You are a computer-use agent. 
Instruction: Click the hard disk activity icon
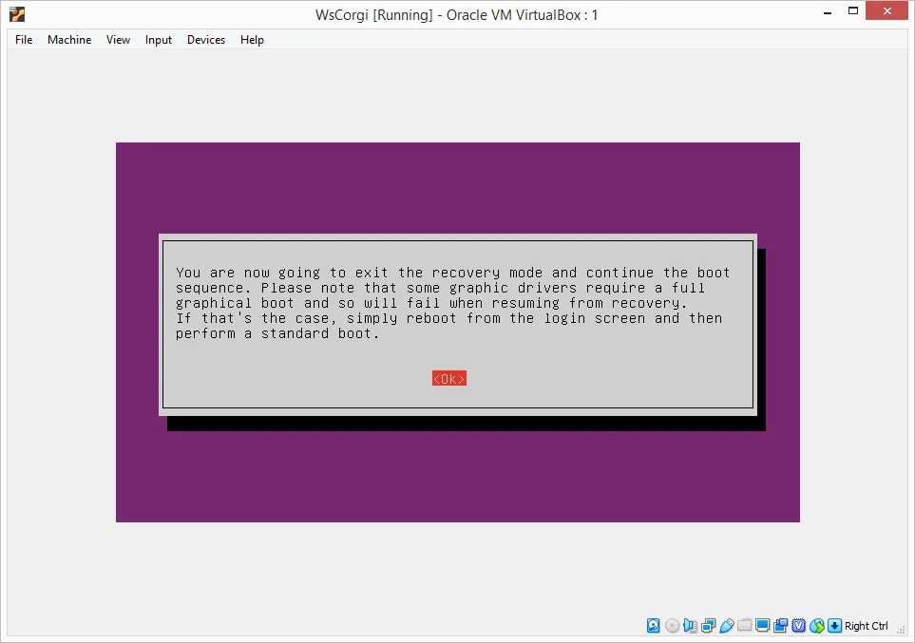(x=654, y=626)
